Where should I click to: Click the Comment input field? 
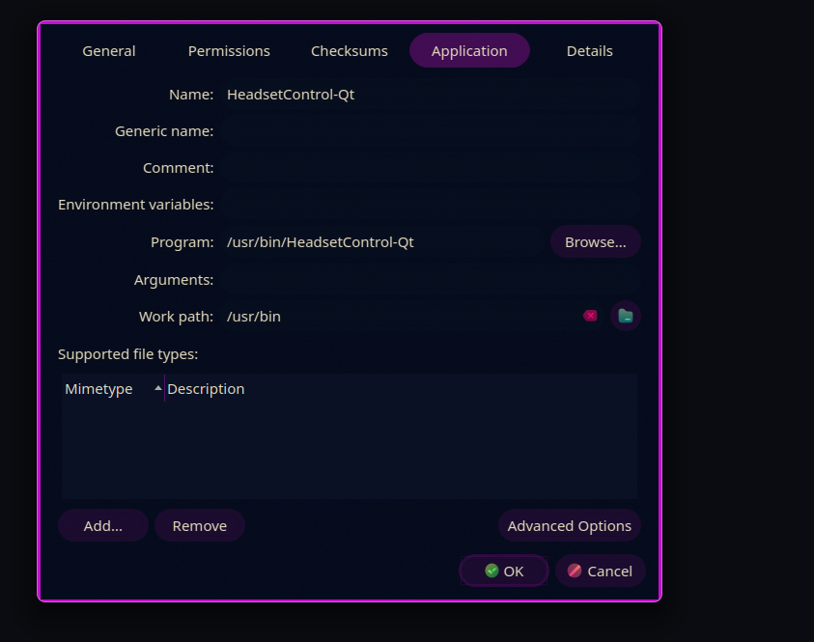[x=432, y=168]
